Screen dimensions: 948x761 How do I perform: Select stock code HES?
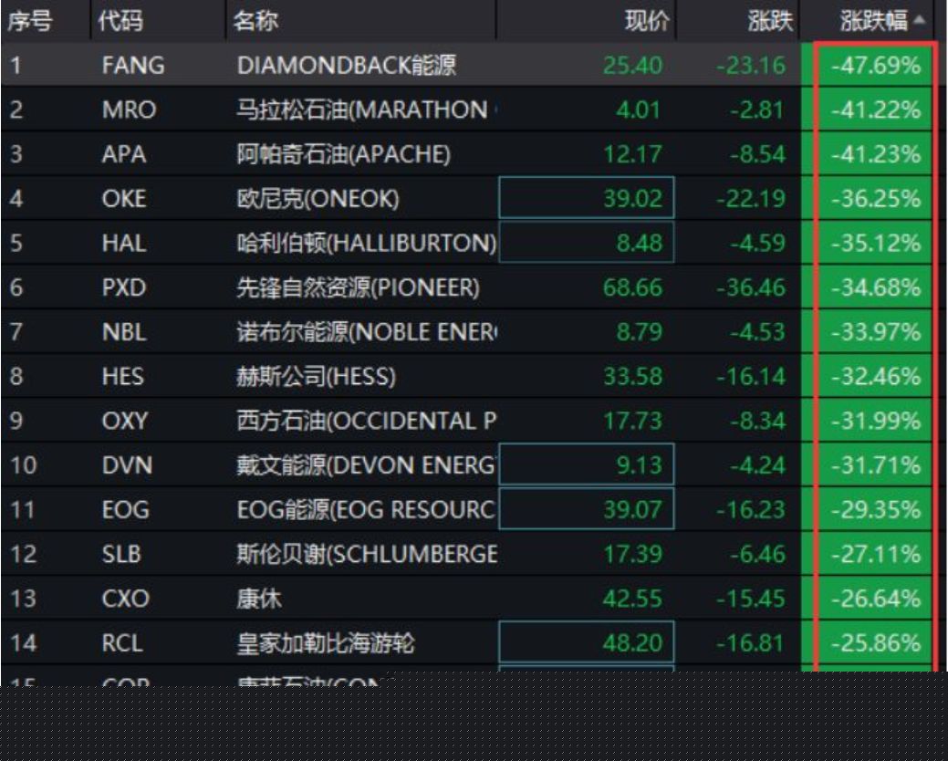click(x=123, y=377)
